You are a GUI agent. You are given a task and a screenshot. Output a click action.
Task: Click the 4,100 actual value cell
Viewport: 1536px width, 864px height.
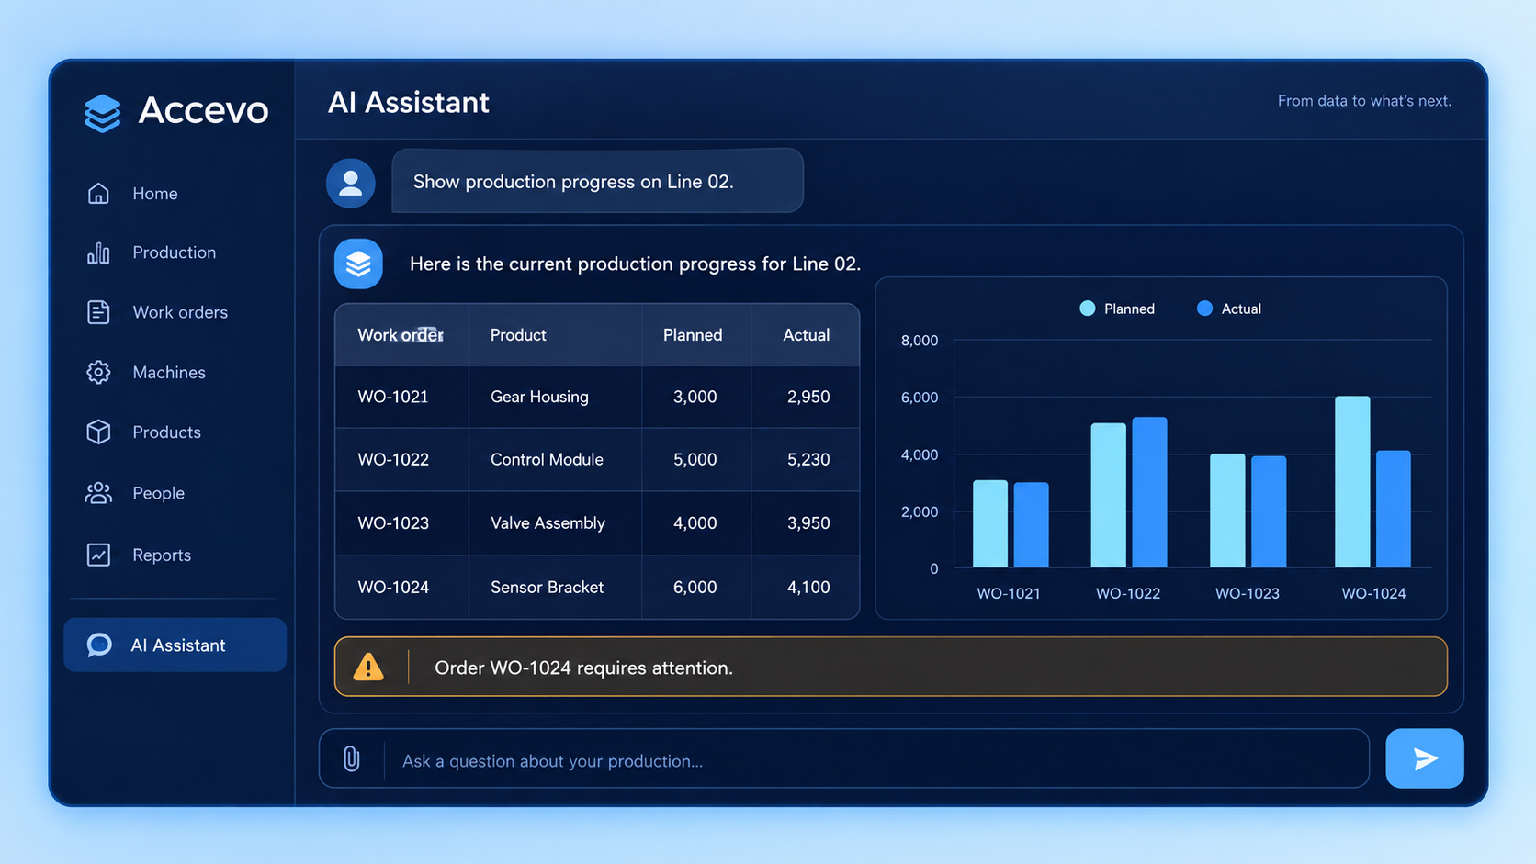pyautogui.click(x=806, y=587)
